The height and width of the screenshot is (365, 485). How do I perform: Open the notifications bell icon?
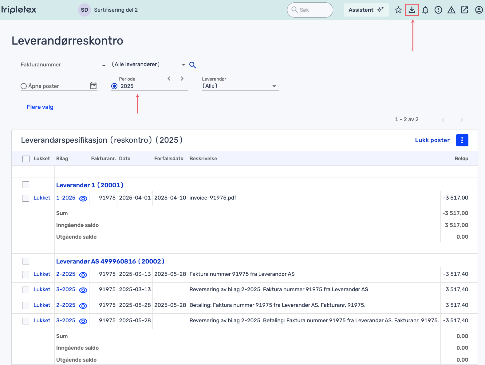coord(425,10)
